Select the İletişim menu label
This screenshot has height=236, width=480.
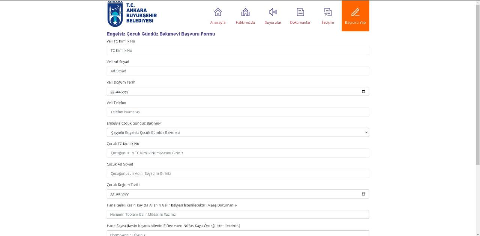pyautogui.click(x=328, y=23)
